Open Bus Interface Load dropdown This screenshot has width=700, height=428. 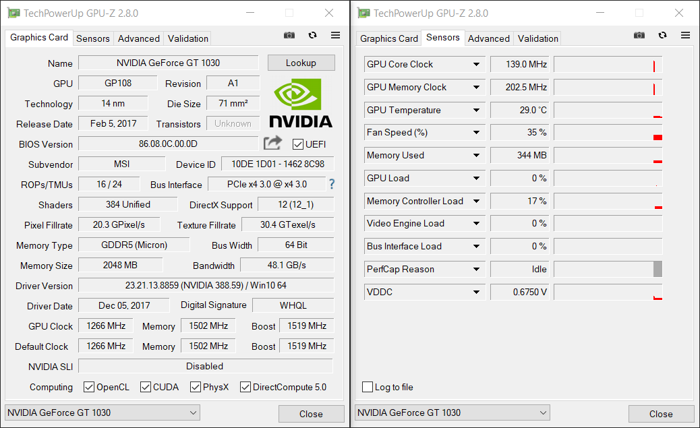click(x=476, y=247)
